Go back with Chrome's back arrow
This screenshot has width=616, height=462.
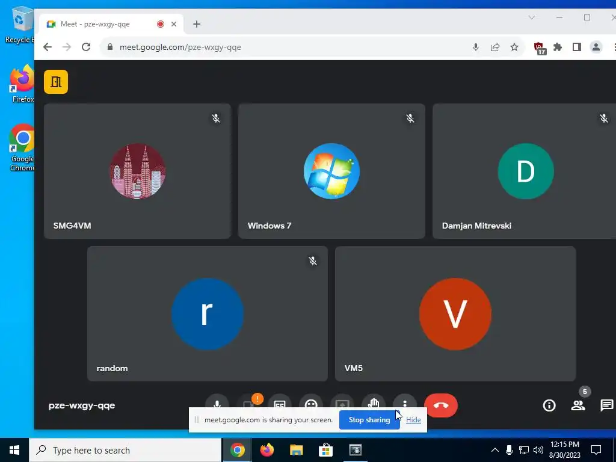tap(48, 47)
